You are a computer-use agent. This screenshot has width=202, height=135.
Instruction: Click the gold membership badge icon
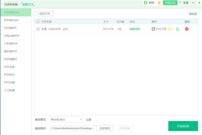(159, 3)
